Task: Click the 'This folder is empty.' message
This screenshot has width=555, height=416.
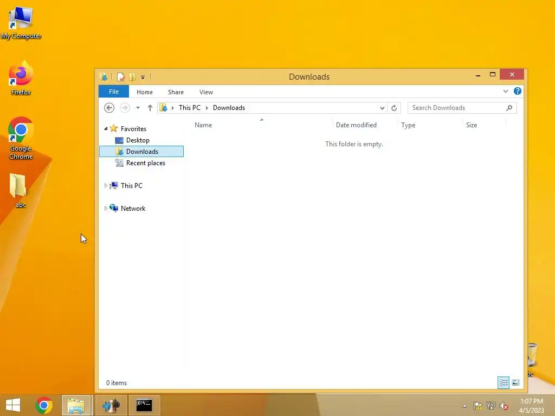Action: coord(354,144)
